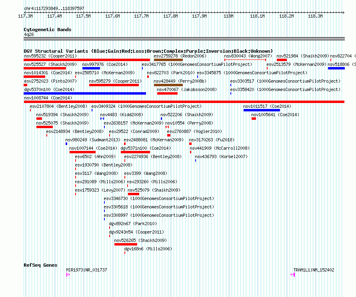Click nsv3170263 (Fu2018) label
Image resolution: width=356 pixels, height=297 pixels.
tap(212, 140)
